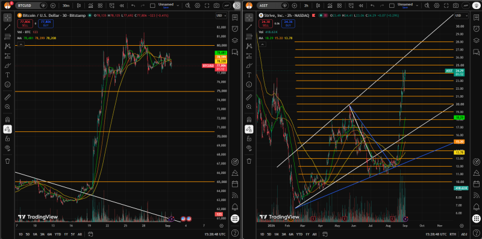Toggle the magnet mode in left drawing toolbar
482x239 pixels.
click(x=8, y=119)
